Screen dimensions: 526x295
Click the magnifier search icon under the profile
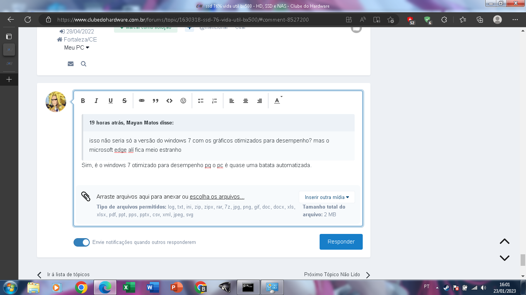pyautogui.click(x=84, y=64)
